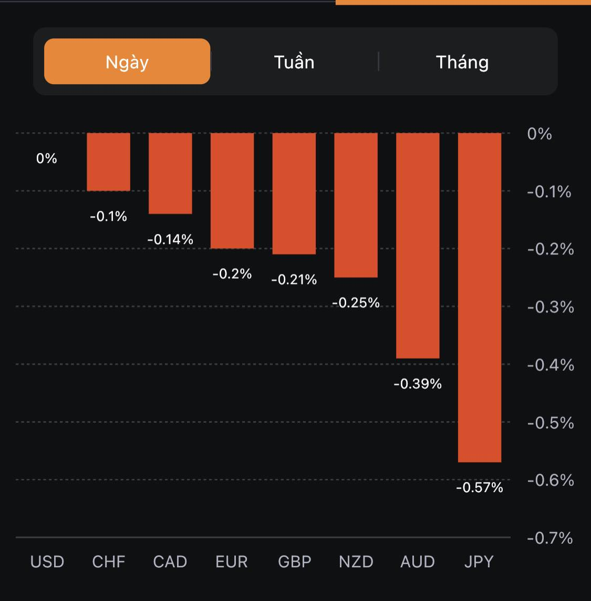Viewport: 591px width, 601px height.
Task: Select the Ngày tab
Action: coord(127,62)
